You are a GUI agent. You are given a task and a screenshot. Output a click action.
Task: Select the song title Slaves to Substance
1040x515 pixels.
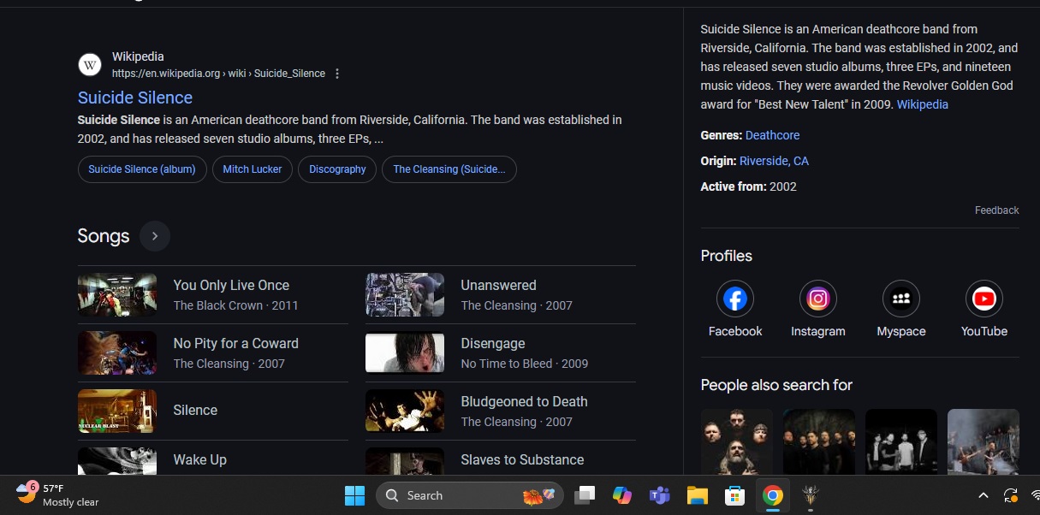coord(523,459)
